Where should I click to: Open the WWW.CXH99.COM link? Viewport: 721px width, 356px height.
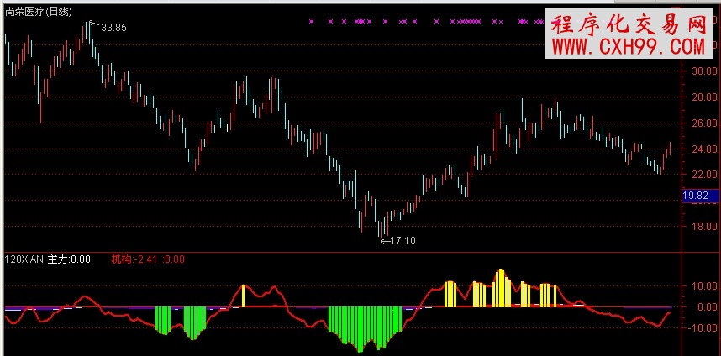(x=628, y=48)
